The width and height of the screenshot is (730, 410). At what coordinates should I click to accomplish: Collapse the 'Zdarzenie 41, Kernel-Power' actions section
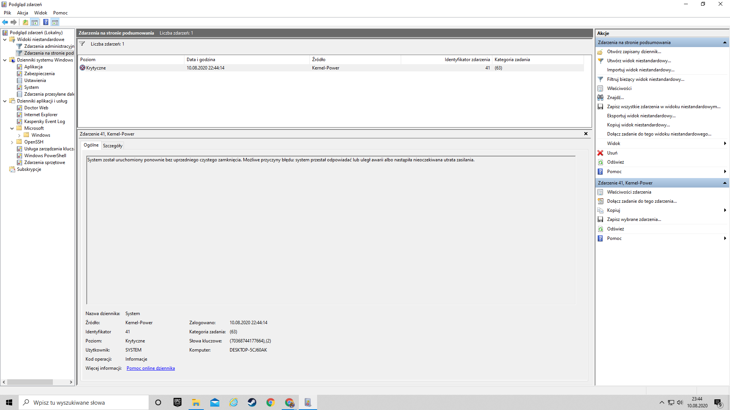click(724, 183)
